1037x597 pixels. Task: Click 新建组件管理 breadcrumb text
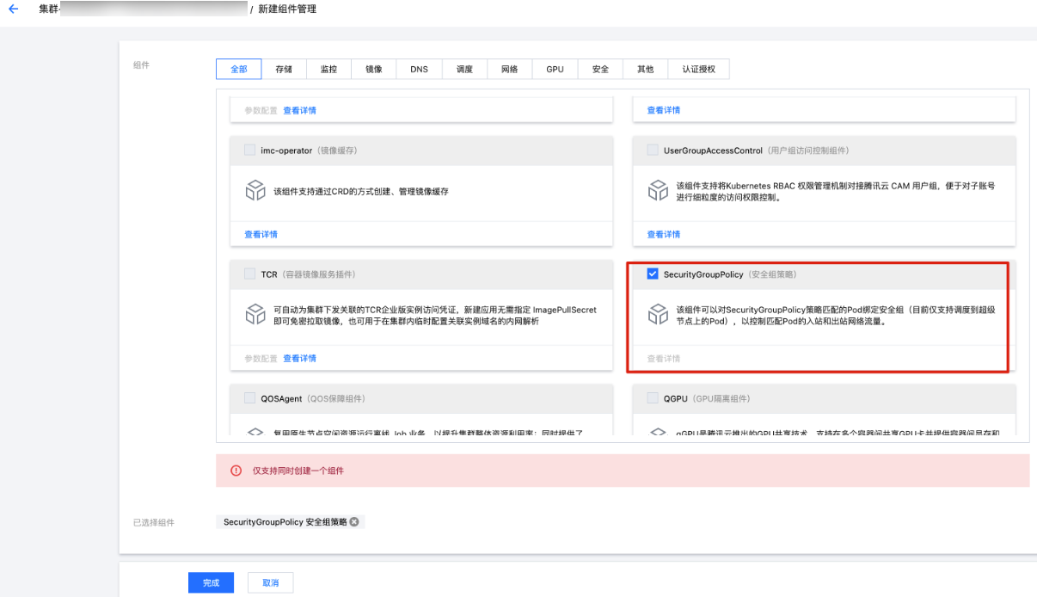[x=288, y=9]
